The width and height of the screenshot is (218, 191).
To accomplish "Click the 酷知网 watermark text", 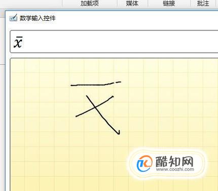I will 174,162.
